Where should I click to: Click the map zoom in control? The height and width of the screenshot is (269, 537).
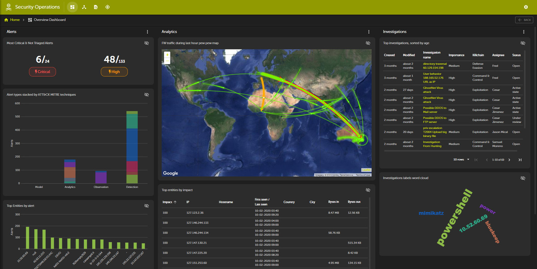click(167, 54)
